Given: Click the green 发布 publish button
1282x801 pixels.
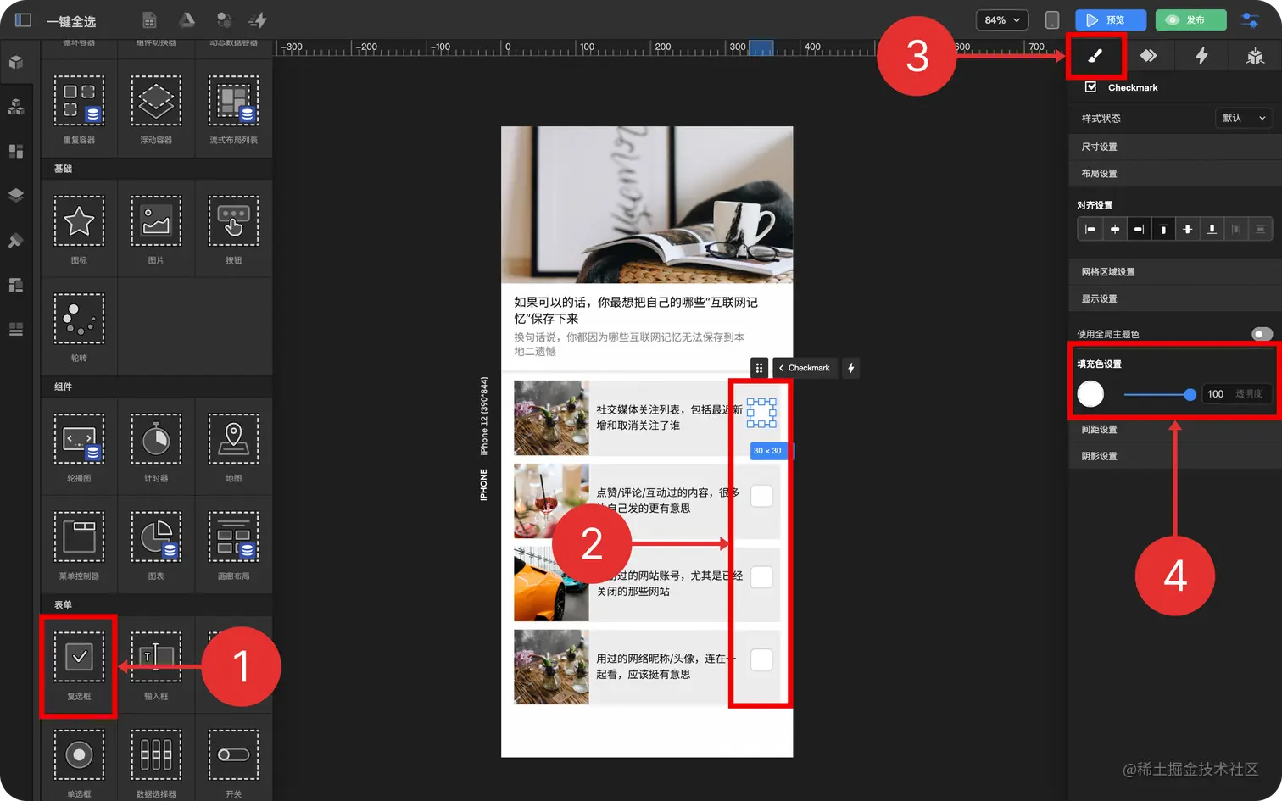Looking at the screenshot, I should point(1190,20).
